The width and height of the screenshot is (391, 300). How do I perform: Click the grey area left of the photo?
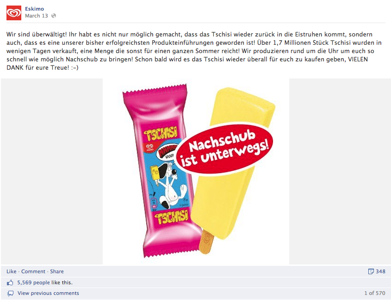(x=52, y=171)
